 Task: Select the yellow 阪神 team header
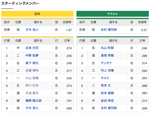[x=37, y=14]
